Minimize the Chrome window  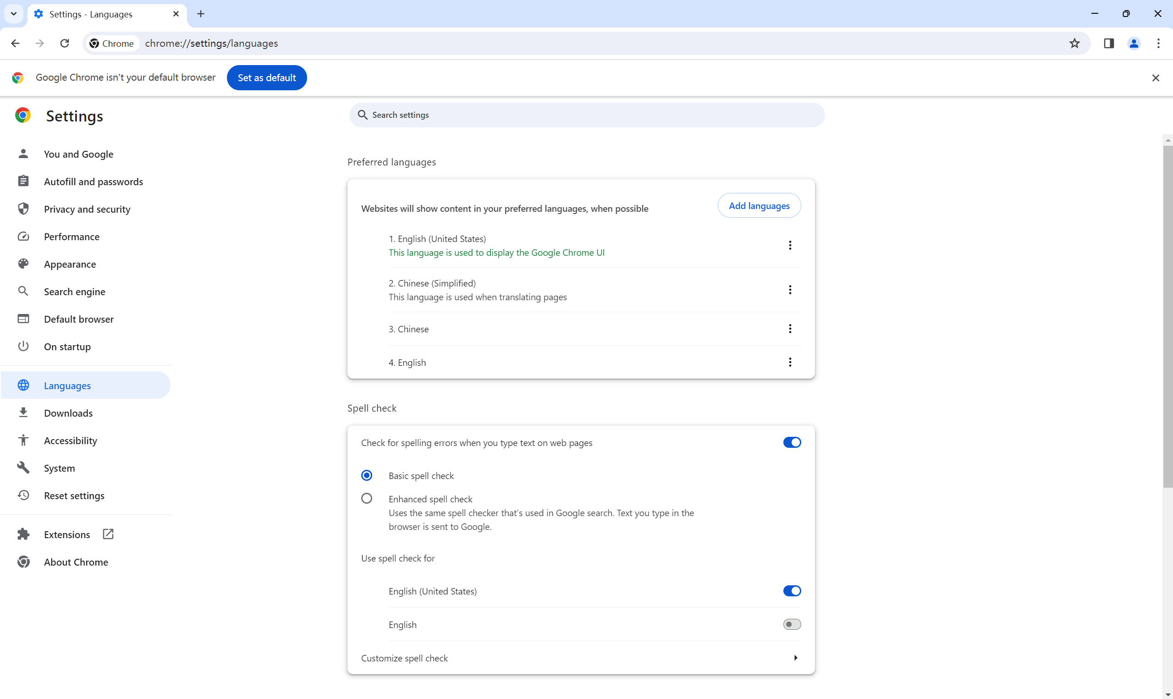pyautogui.click(x=1094, y=14)
